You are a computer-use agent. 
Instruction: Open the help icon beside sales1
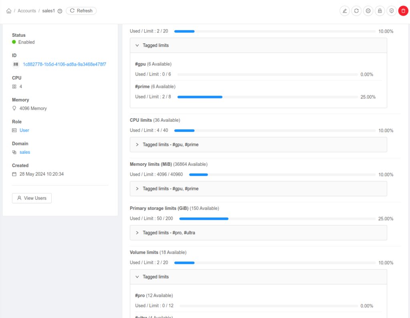60,11
